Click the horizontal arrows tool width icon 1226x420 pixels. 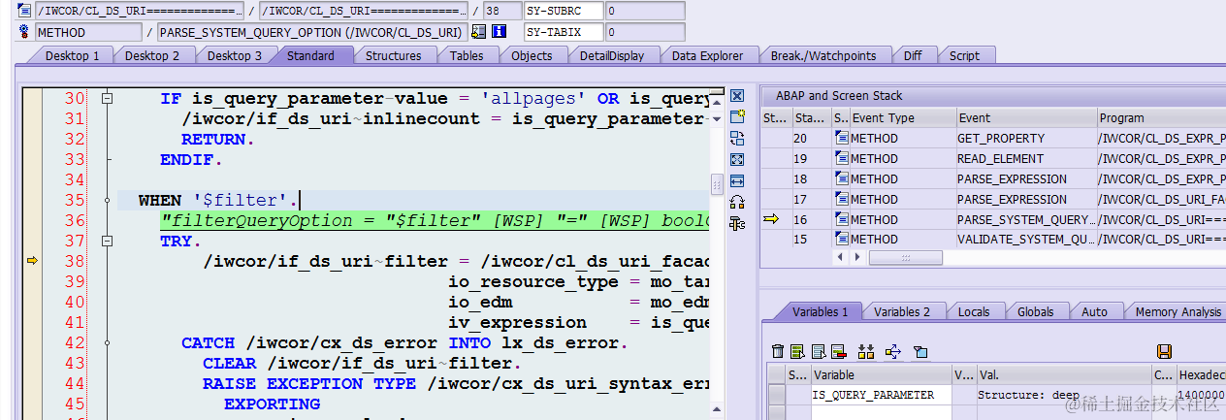point(737,180)
